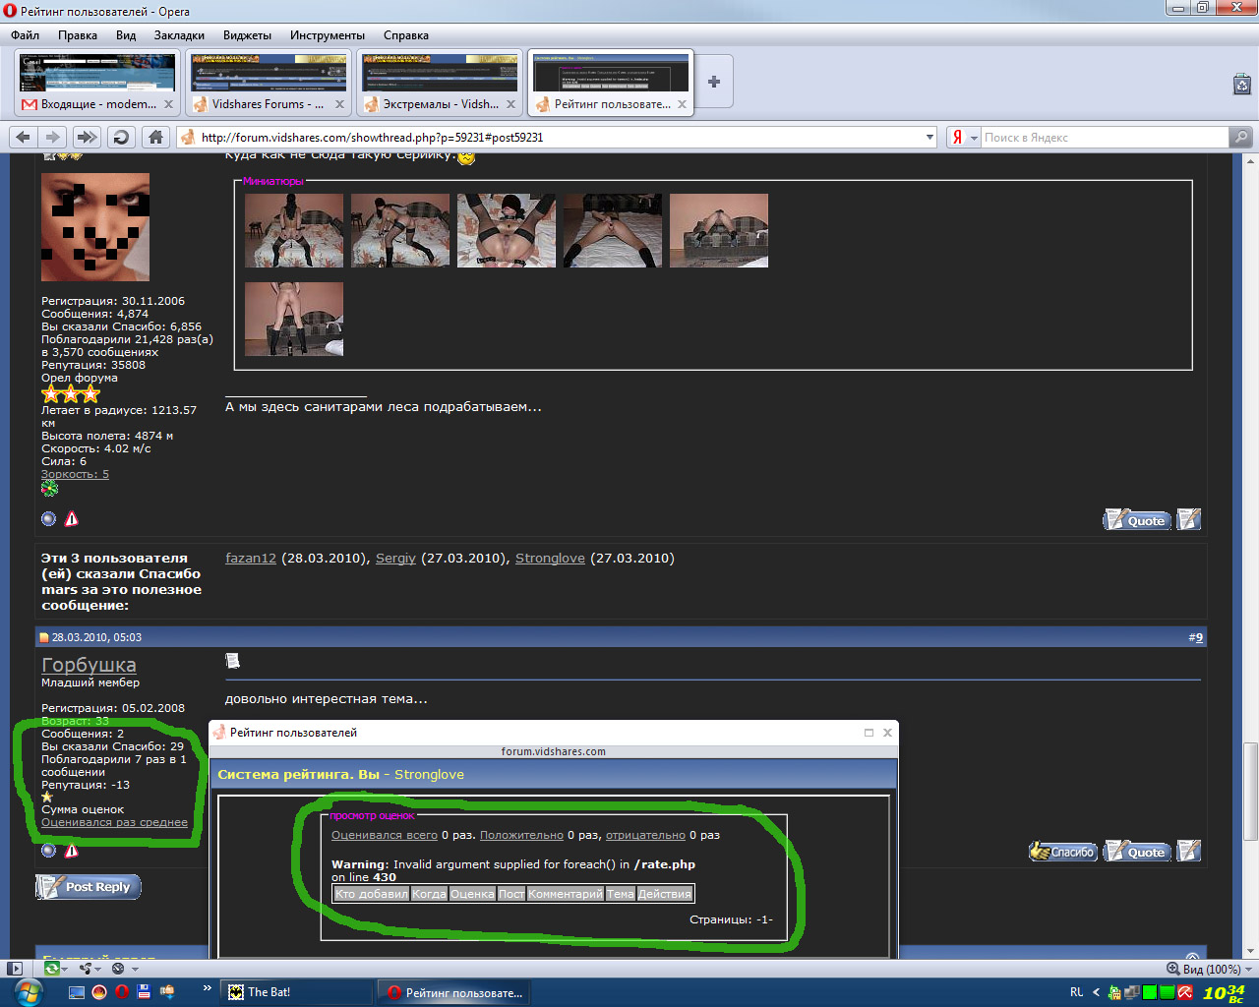Screen dimensions: 1259x1007
Task: Click the multi-quote icon next to Спасибо's Quote button
Action: (x=1189, y=851)
